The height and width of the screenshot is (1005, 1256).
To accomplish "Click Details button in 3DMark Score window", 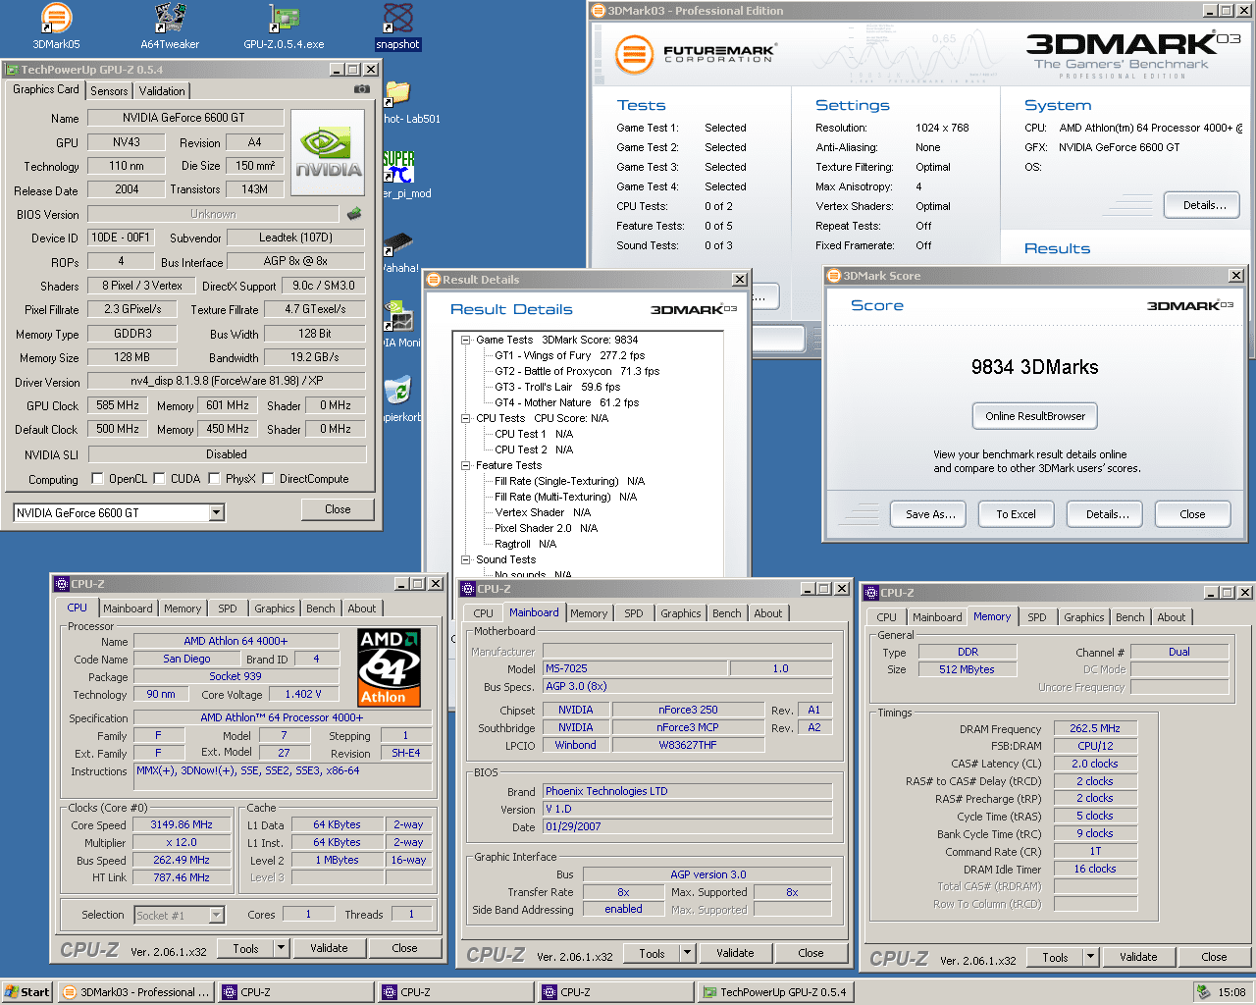I will coord(1107,514).
